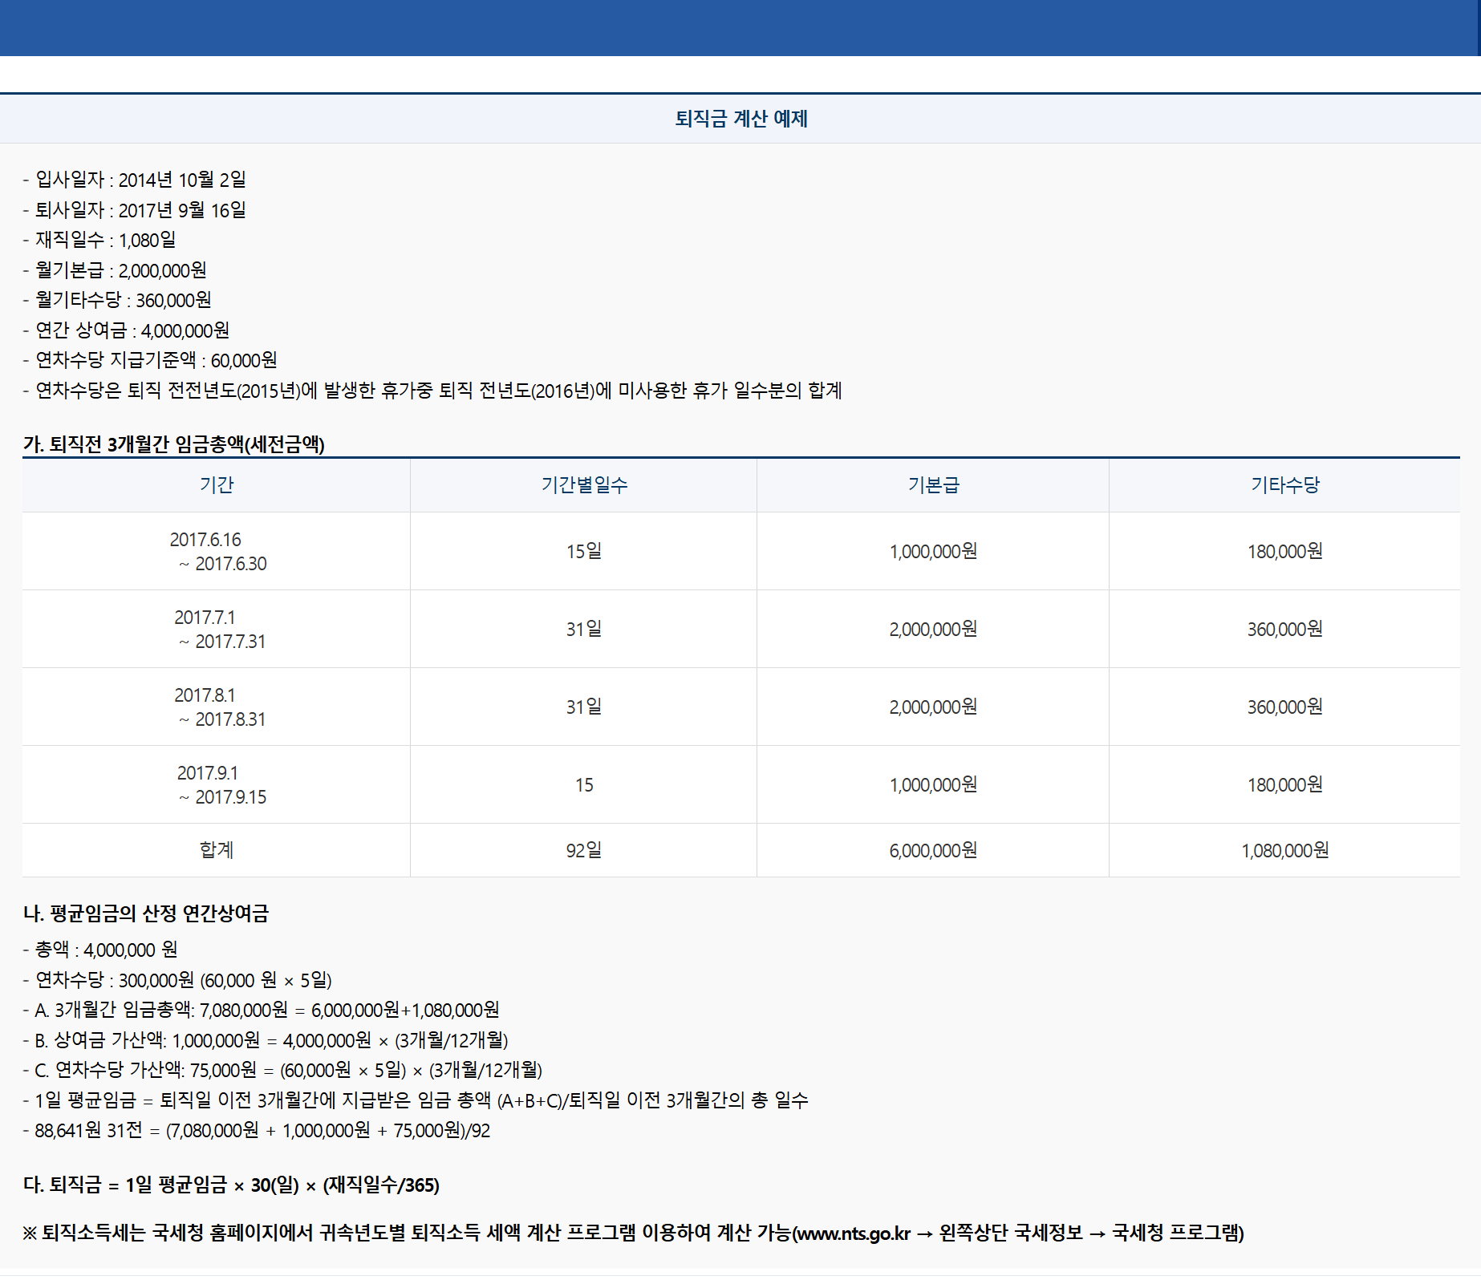Select the 기타수당 column header
1481x1280 pixels.
(1284, 484)
